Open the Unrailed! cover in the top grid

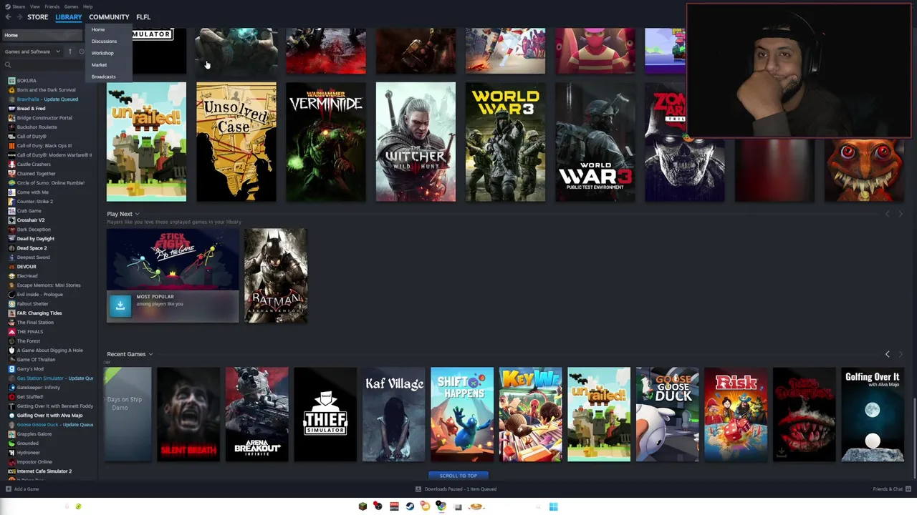146,142
